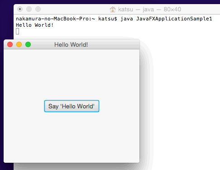Minimize the Hello World! window with yellow button
220x170 pixels.
(x=19, y=44)
